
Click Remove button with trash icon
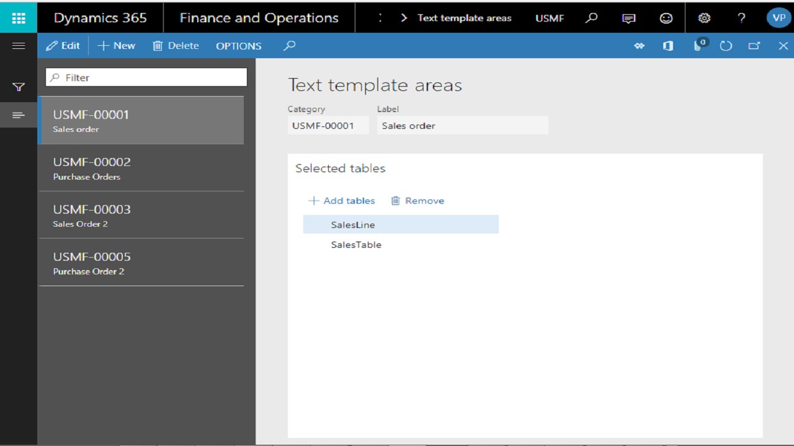point(417,201)
